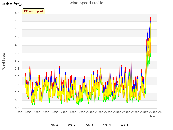
Task: Click the 2.5 y-axis tick label
Action: [x=17, y=69]
